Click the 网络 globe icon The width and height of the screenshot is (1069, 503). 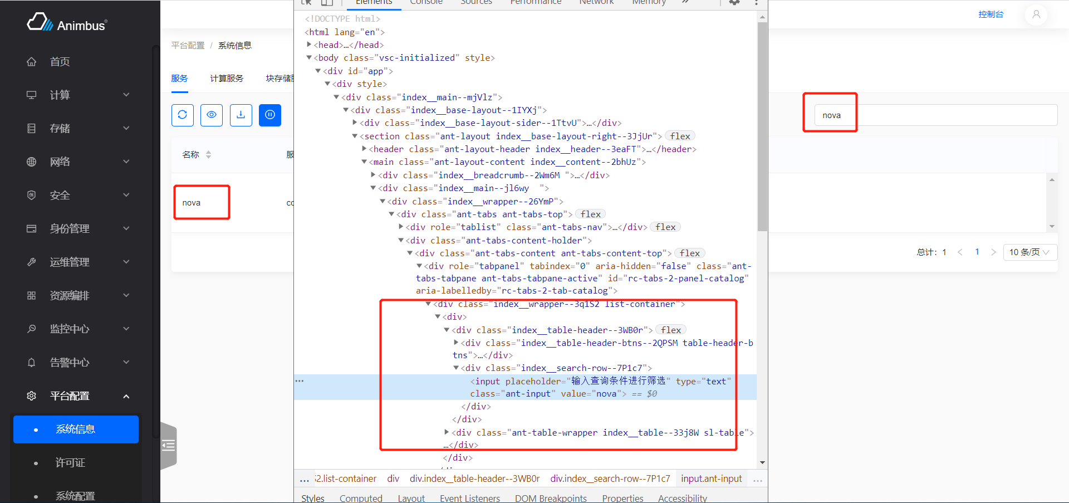pos(32,162)
